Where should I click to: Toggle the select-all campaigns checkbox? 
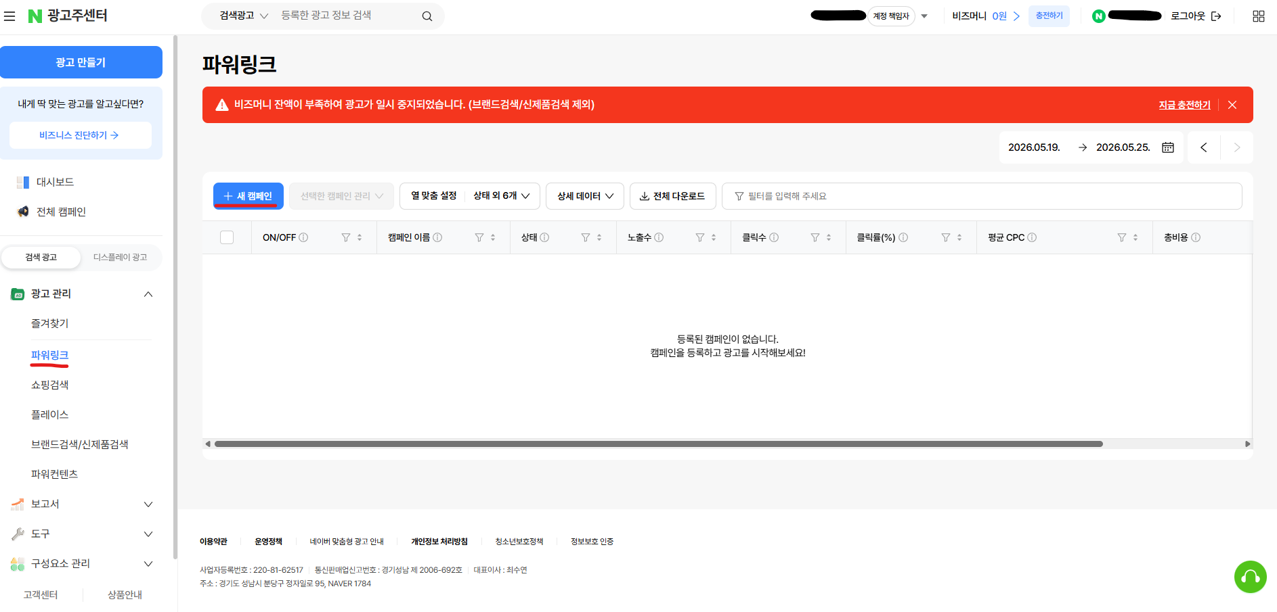227,237
